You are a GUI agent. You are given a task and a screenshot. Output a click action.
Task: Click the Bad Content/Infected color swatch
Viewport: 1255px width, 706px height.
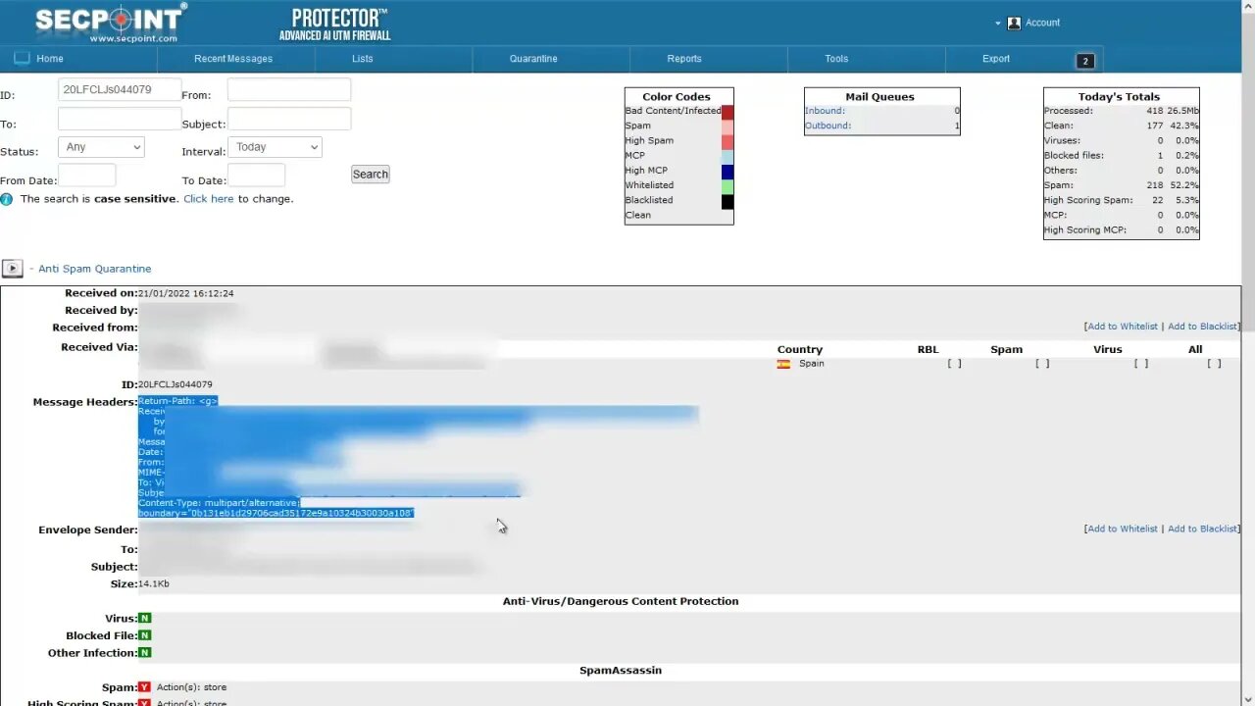[728, 112]
